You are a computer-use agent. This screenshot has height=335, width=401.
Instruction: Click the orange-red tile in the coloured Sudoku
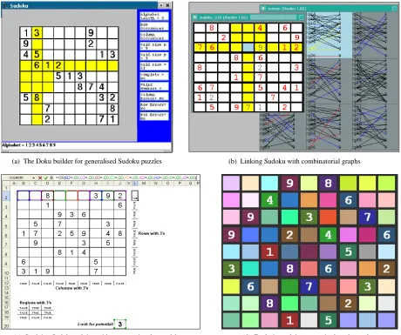tap(329, 218)
